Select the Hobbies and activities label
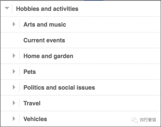The height and width of the screenshot is (127, 161). (x=47, y=9)
